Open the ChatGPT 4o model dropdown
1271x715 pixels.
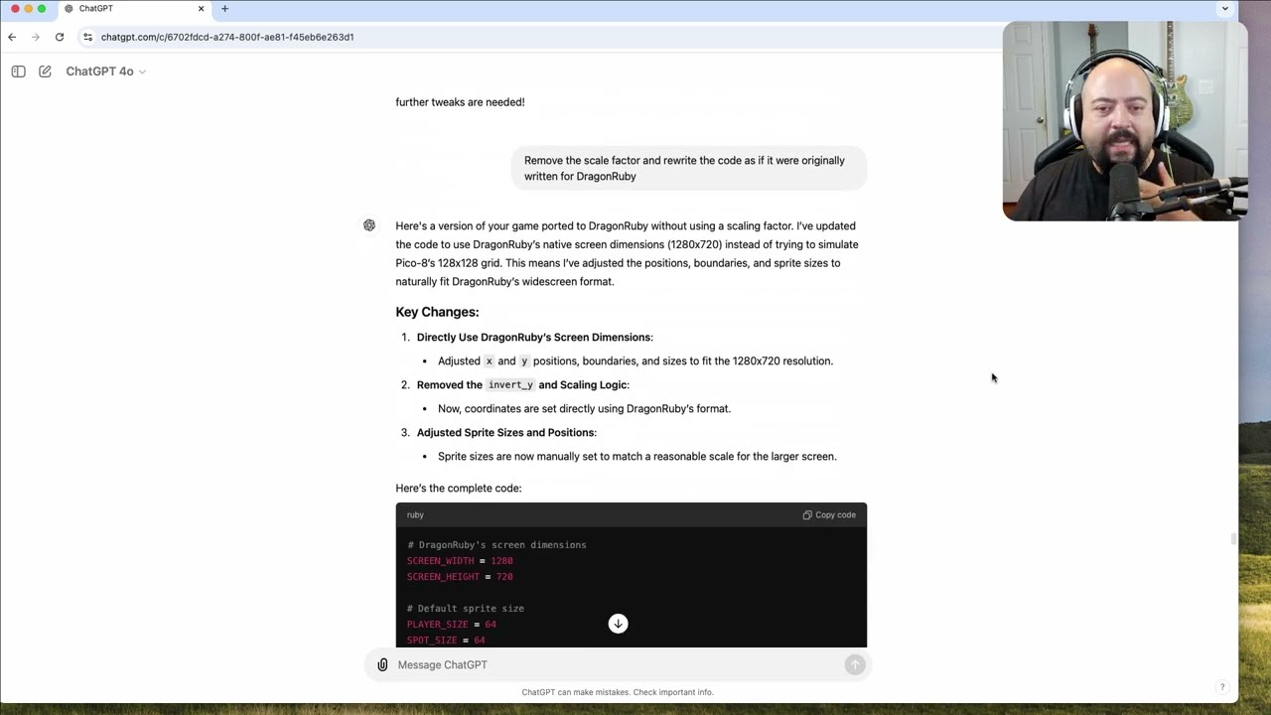(105, 71)
